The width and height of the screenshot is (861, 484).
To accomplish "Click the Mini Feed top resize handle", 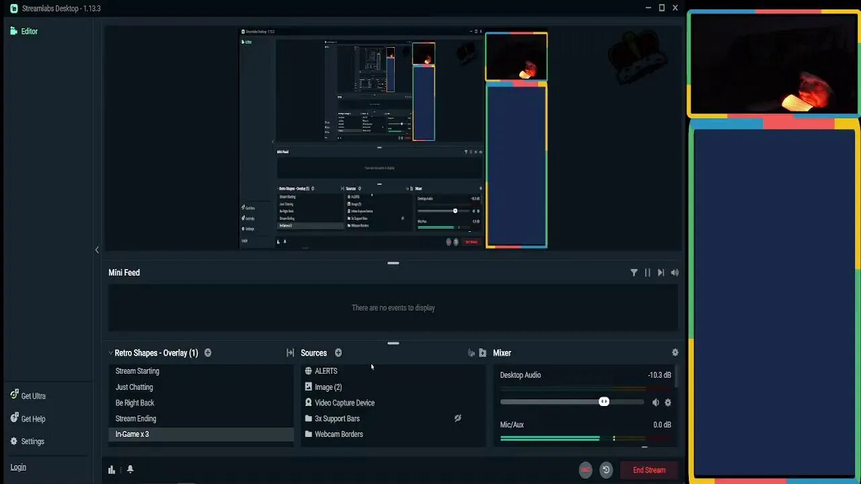I will point(394,263).
